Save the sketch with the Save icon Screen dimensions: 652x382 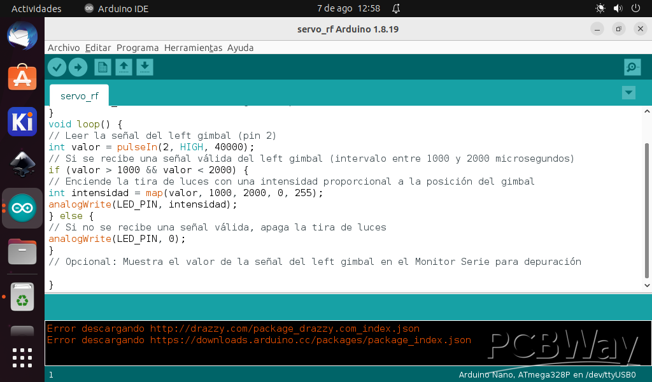145,67
